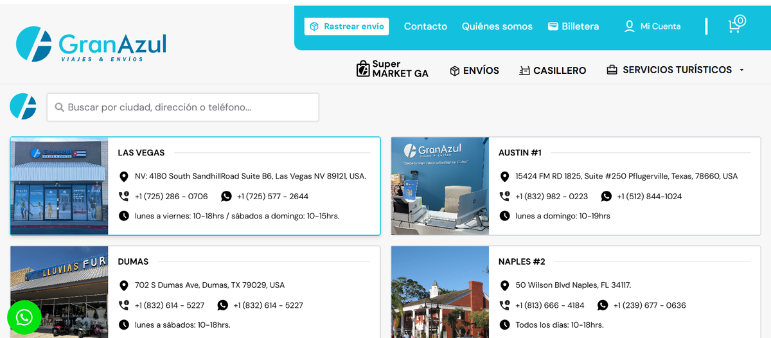Click the DUMAS card title
The height and width of the screenshot is (338, 771).
coord(133,262)
